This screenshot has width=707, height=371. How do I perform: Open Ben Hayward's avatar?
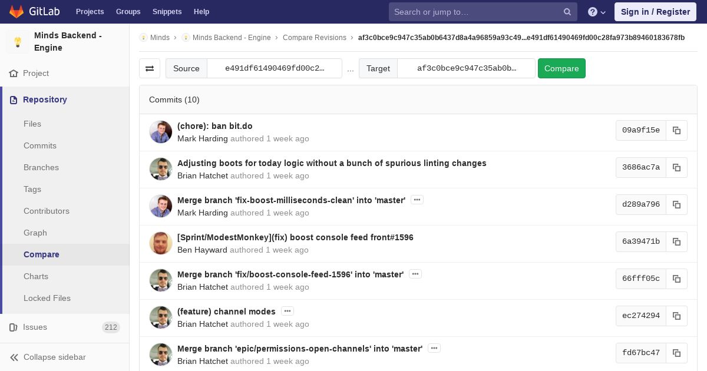pyautogui.click(x=161, y=243)
